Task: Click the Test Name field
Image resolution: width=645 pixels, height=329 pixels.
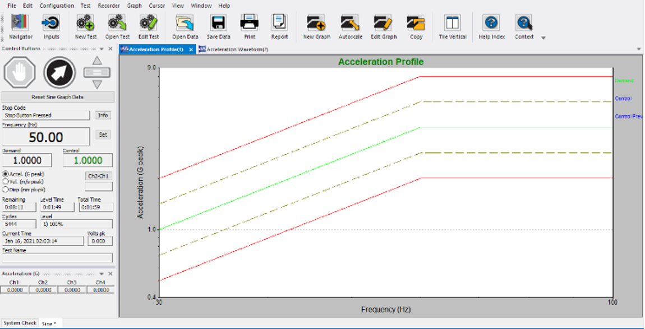Action: tap(57, 258)
